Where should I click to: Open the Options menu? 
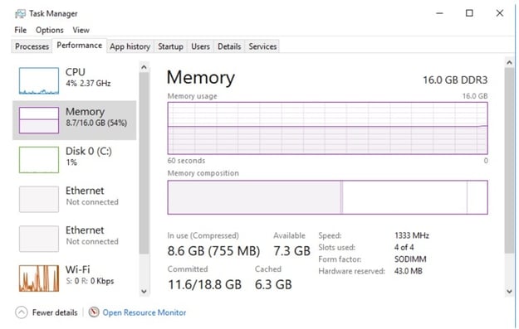pos(50,30)
